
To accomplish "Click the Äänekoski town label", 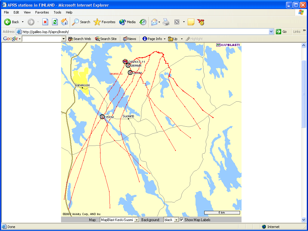I will click(x=82, y=85).
